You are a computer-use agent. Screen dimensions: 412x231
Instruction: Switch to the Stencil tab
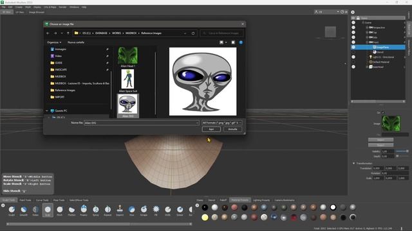(212, 200)
